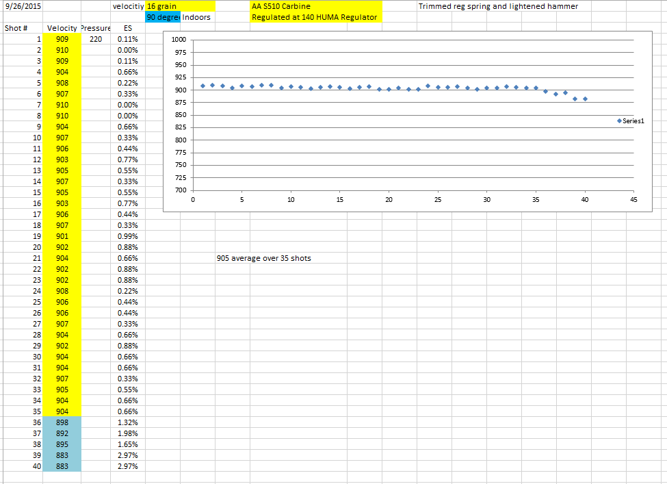Select velocity 883 for shot 40
This screenshot has height=484, width=667.
[62, 466]
